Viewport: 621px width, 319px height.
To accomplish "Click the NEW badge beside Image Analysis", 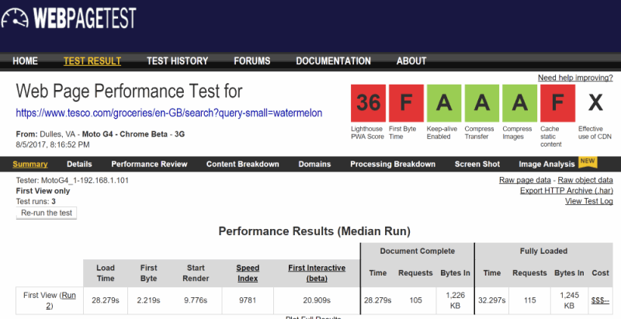I will coord(588,161).
